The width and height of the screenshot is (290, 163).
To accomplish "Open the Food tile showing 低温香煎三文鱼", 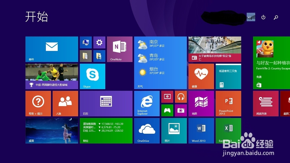I will tap(229, 76).
